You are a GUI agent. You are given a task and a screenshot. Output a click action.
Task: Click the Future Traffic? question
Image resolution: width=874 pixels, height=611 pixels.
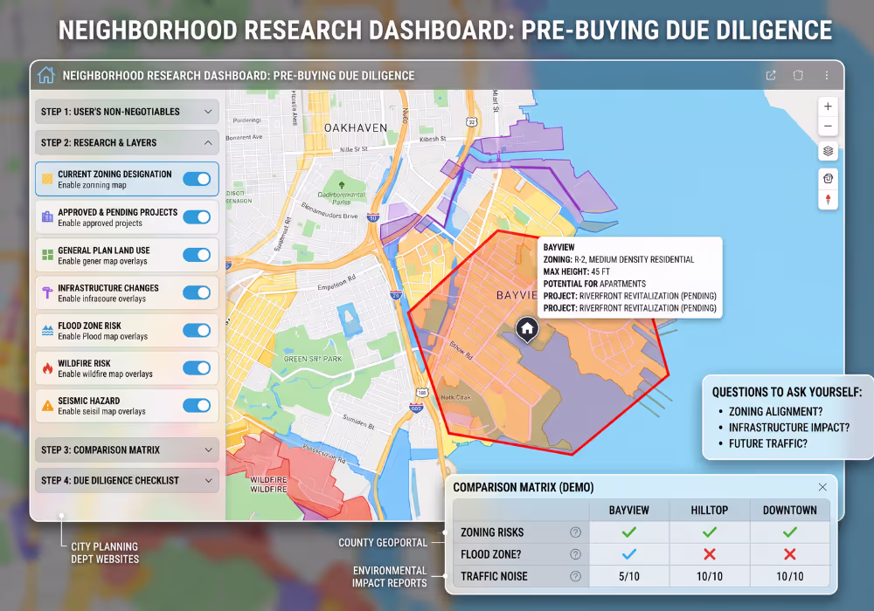tap(768, 443)
